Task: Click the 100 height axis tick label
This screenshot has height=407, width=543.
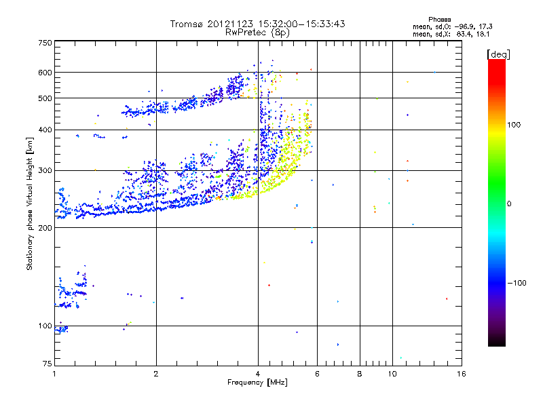Action: [45, 326]
